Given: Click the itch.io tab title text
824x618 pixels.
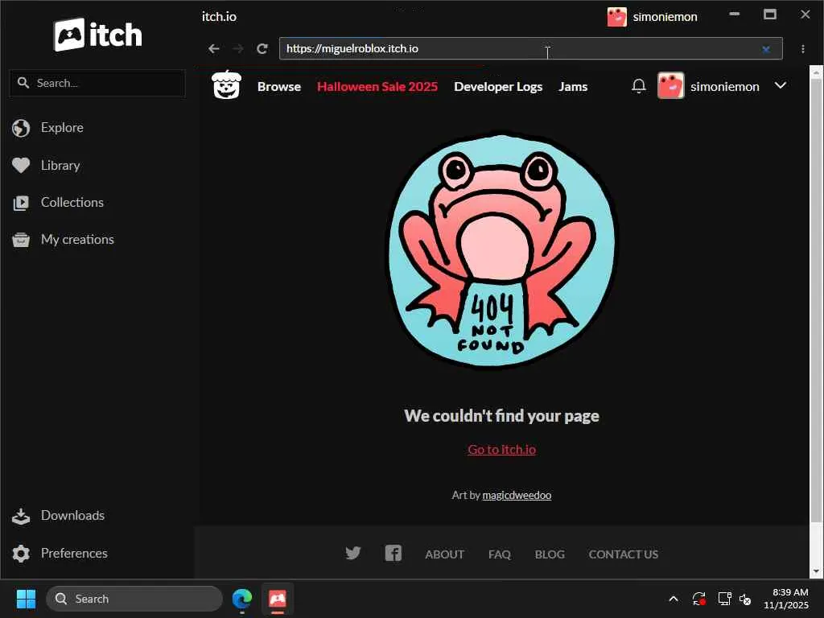Looking at the screenshot, I should point(219,17).
